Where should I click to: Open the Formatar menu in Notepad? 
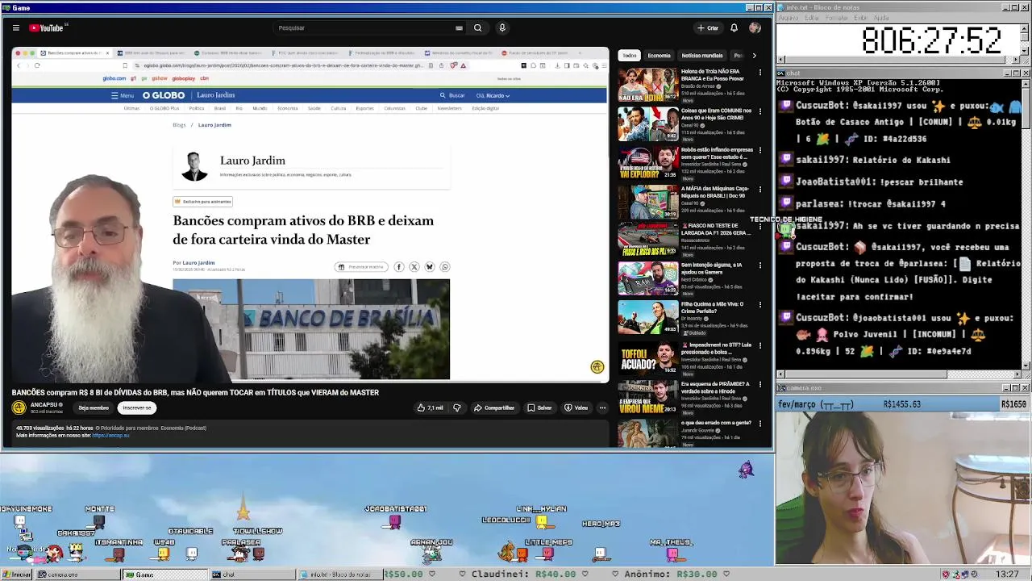click(837, 18)
